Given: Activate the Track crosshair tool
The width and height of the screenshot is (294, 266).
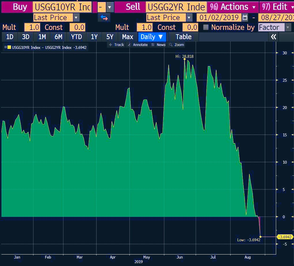Looking at the screenshot, I should [x=116, y=45].
